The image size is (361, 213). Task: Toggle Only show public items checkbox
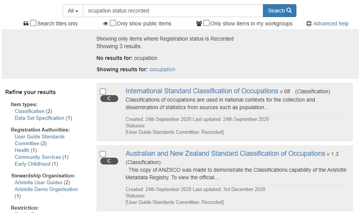tap(113, 23)
